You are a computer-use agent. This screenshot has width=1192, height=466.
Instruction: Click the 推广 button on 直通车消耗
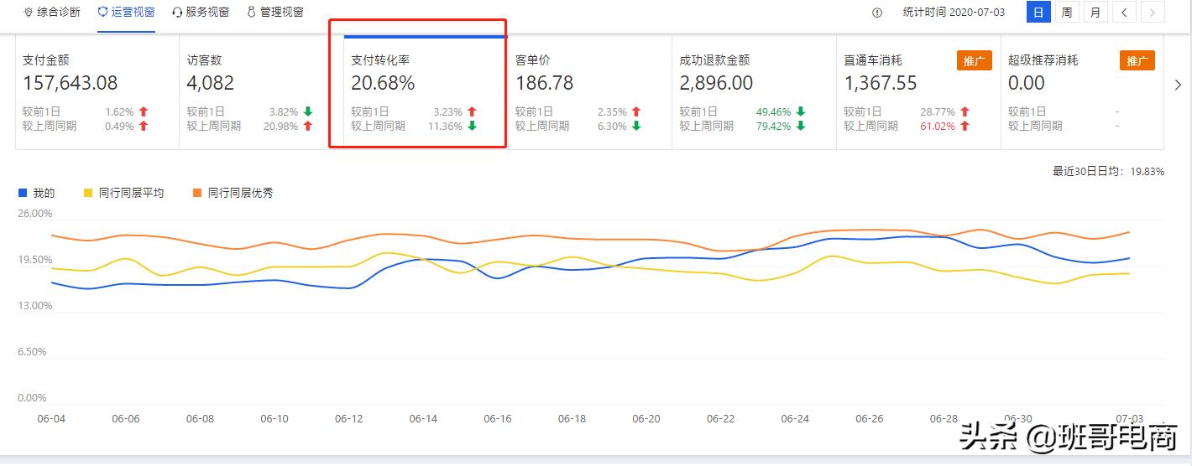pos(974,60)
